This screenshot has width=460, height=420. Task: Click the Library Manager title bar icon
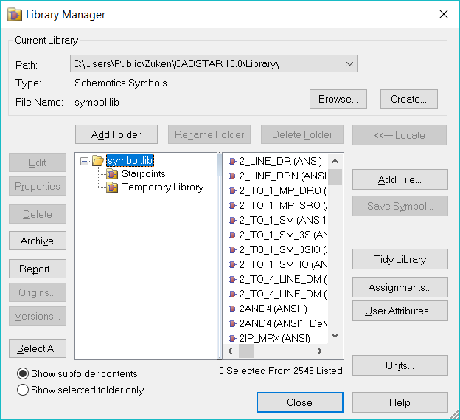point(15,15)
